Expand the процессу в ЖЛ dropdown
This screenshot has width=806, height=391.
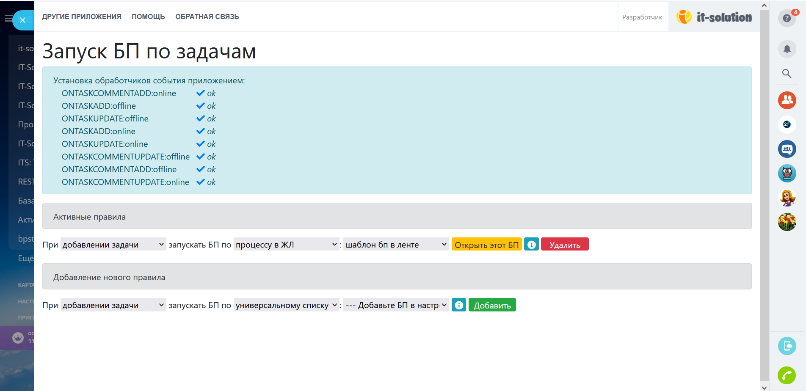point(287,244)
